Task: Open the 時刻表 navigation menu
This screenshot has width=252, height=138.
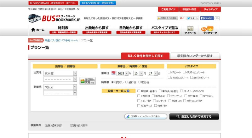Action: tap(63, 30)
